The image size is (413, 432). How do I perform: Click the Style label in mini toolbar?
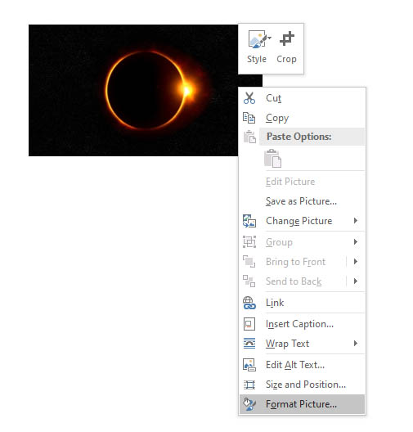(257, 59)
